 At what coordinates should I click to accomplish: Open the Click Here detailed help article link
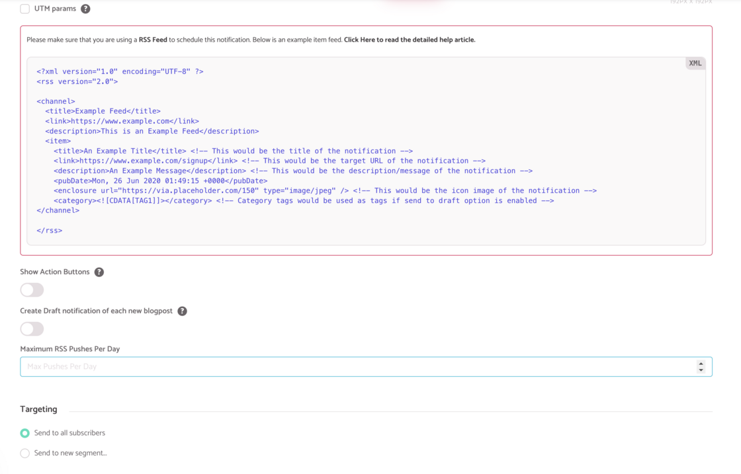[410, 40]
